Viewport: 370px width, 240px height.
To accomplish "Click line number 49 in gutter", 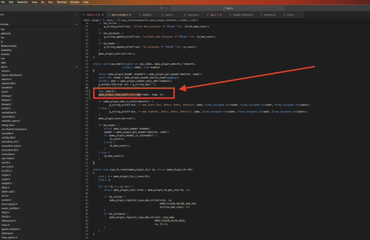I will click(x=87, y=88).
